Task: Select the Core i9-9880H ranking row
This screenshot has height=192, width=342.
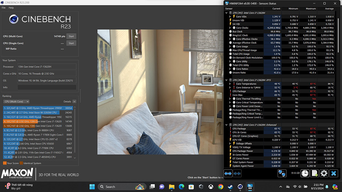Action: [x=38, y=131]
